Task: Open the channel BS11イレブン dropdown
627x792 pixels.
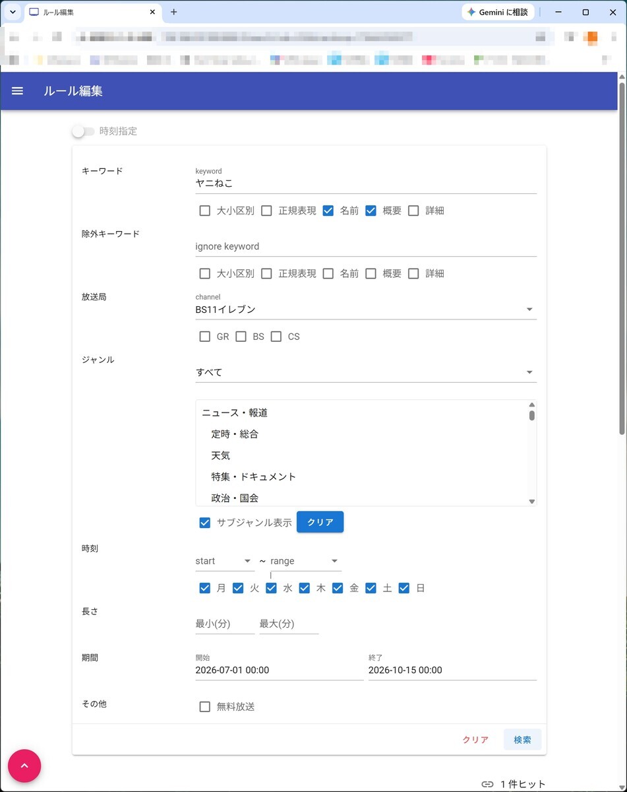Action: coord(366,310)
